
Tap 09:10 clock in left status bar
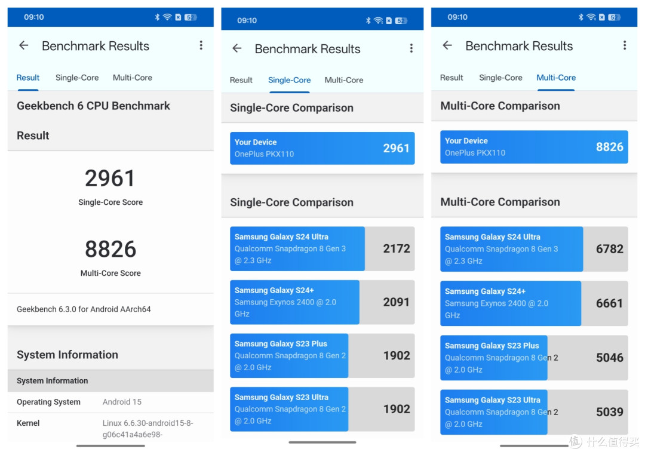(33, 17)
